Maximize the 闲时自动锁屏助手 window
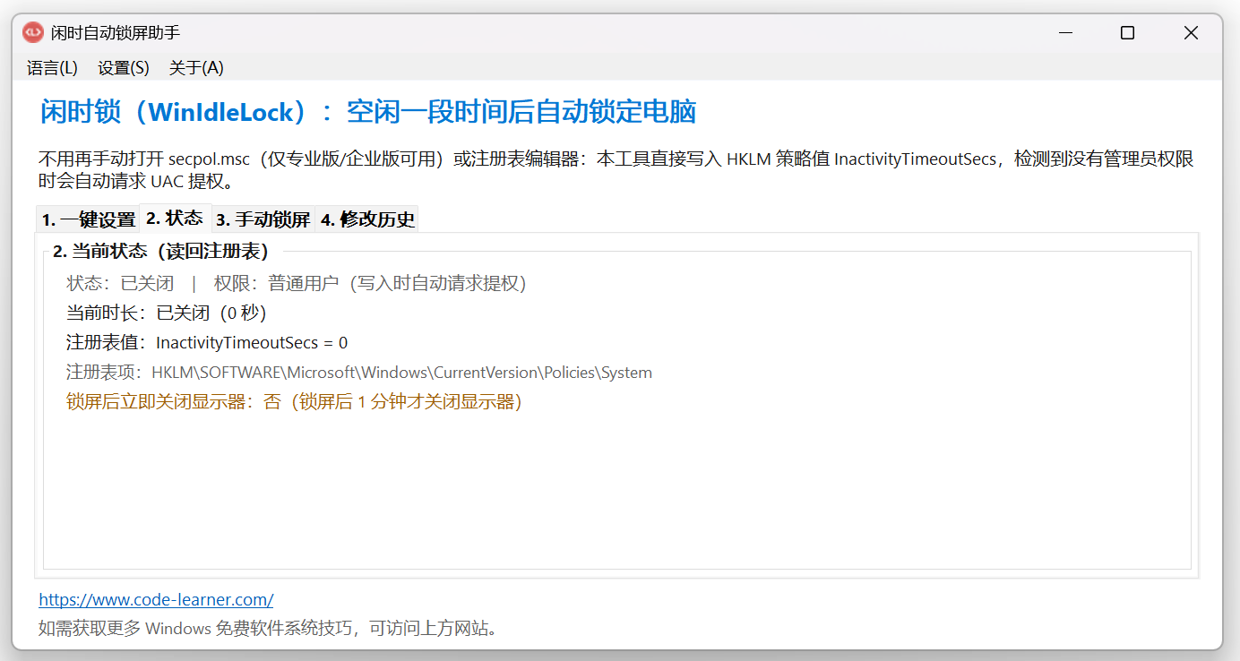 [1128, 33]
